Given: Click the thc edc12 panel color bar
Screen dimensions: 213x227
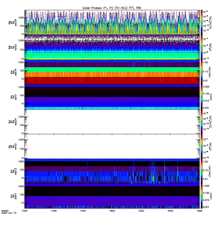Looking at the screenshot, I should (x=202, y=171).
